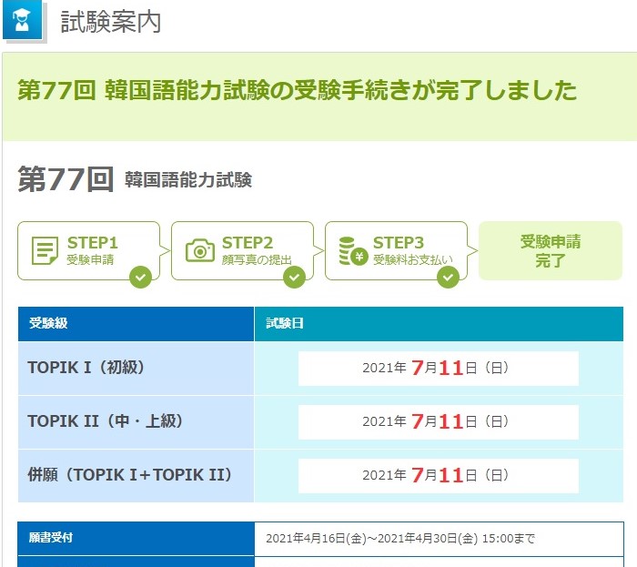Viewport: 637px width, 567px height.
Task: Click the green checkmark on STEP2
Action: (295, 278)
